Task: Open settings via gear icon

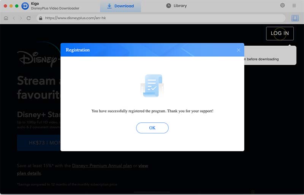Action: [282, 5]
